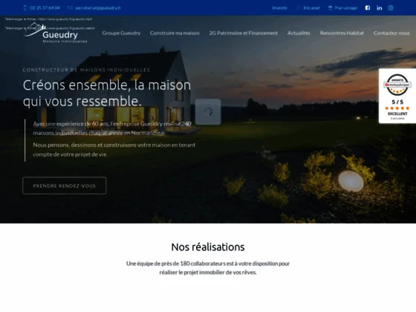This screenshot has width=416, height=312.
Task: Click the five orange rating stars
Action: tap(397, 108)
